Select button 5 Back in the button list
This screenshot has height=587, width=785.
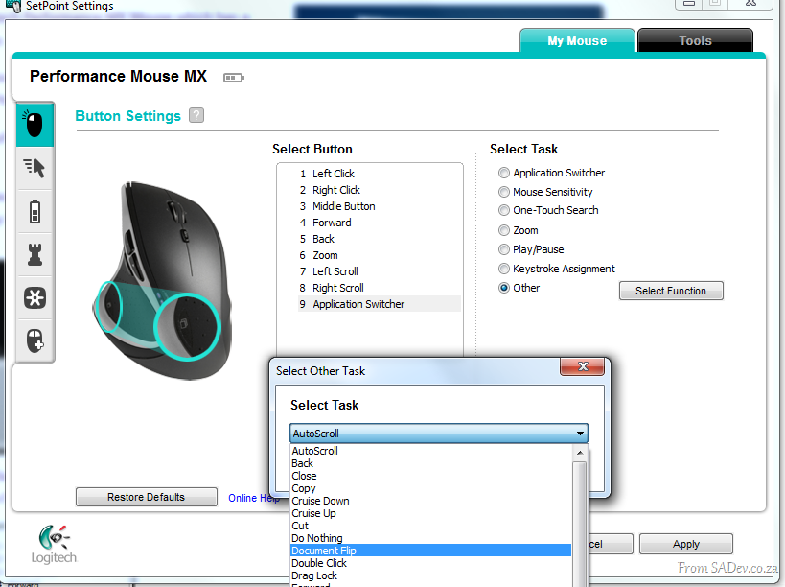point(379,239)
